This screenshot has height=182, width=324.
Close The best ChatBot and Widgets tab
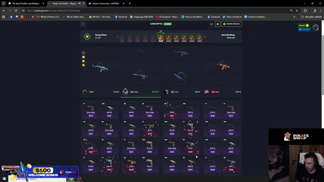click(x=43, y=4)
